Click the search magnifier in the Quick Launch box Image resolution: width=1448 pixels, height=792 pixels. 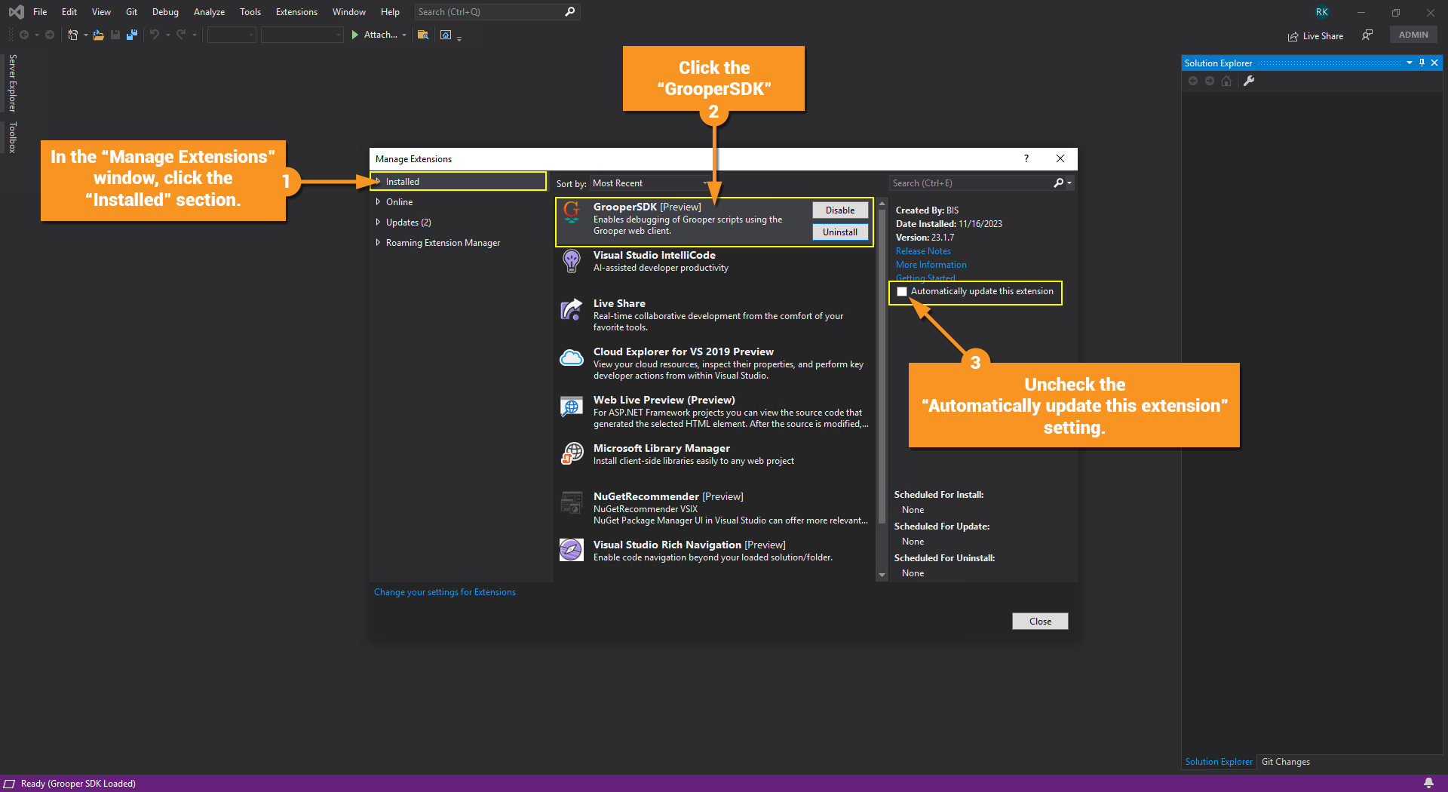pyautogui.click(x=569, y=12)
